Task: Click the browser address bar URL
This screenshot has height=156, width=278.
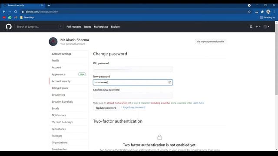Action: pos(42,12)
